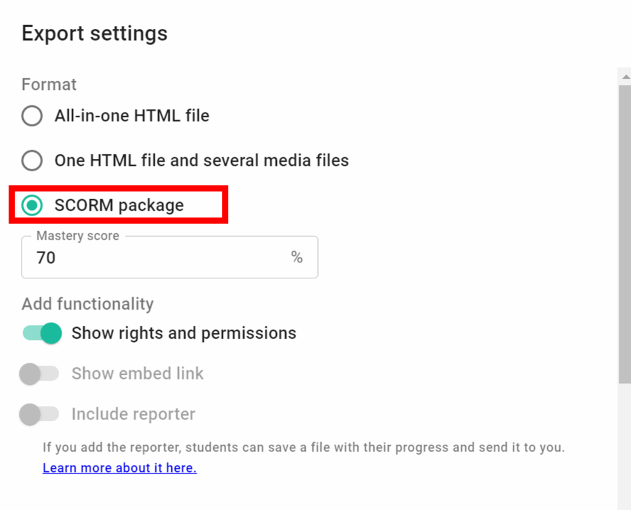Viewport: 631px width, 510px height.
Task: Click the Show embed link label text
Action: coord(137,373)
